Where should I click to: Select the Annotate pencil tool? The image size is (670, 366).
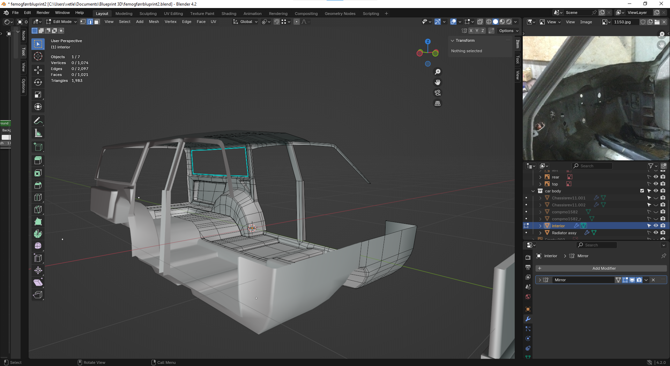point(38,121)
